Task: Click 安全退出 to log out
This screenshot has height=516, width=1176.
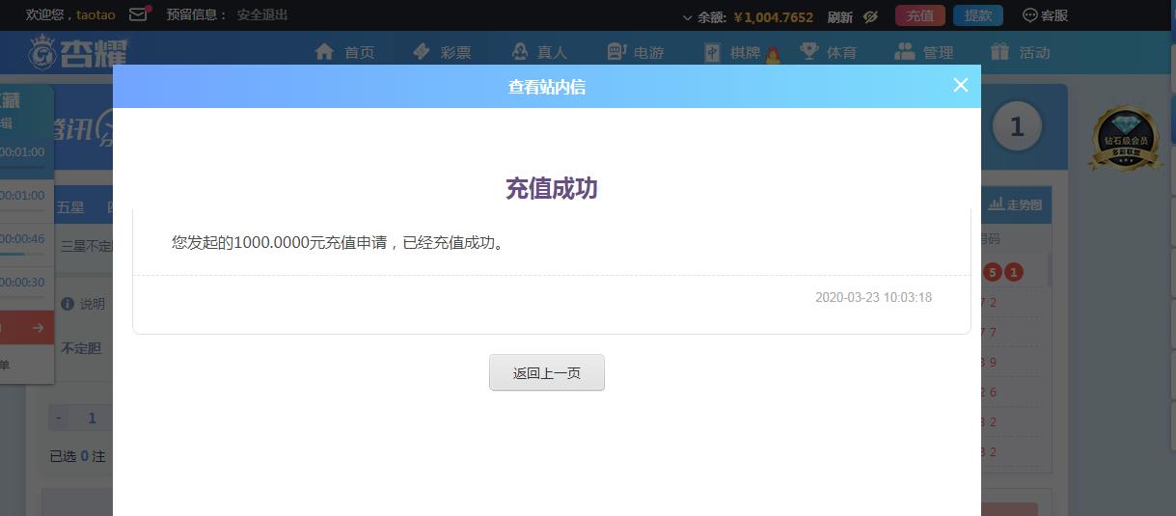Action: pos(262,14)
